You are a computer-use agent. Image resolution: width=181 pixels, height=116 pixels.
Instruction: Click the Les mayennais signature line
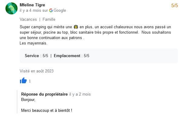pyautogui.click(x=34, y=43)
